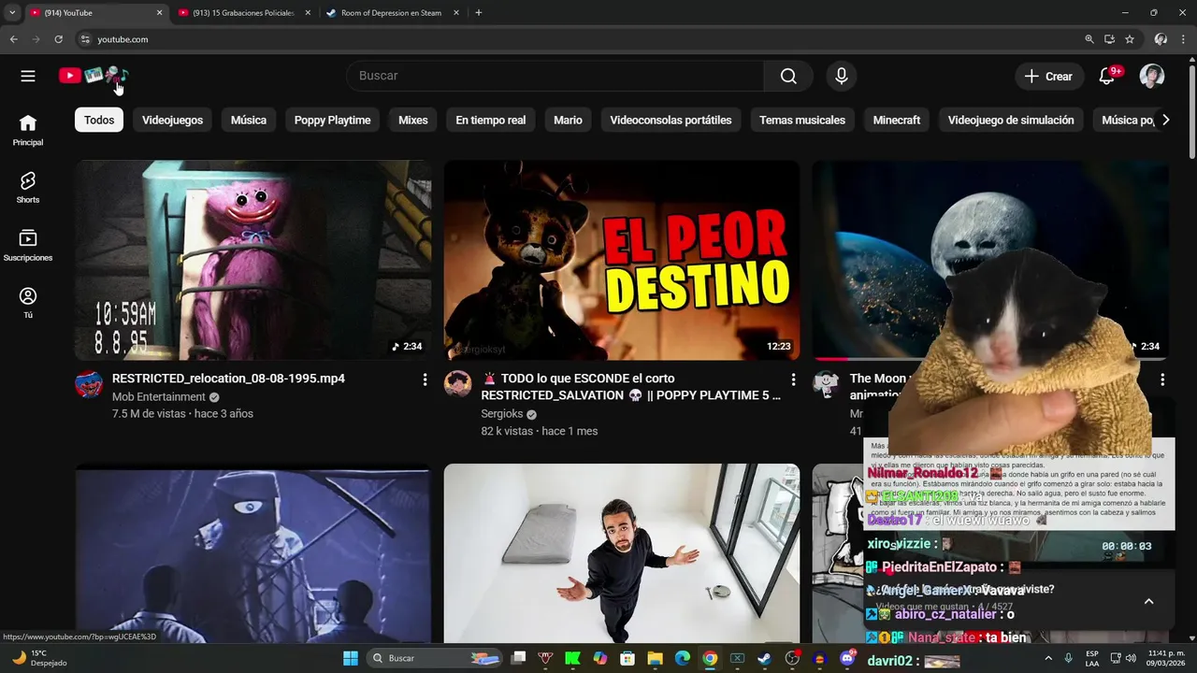Filter by Mario chip
1197x673 pixels.
click(x=568, y=120)
